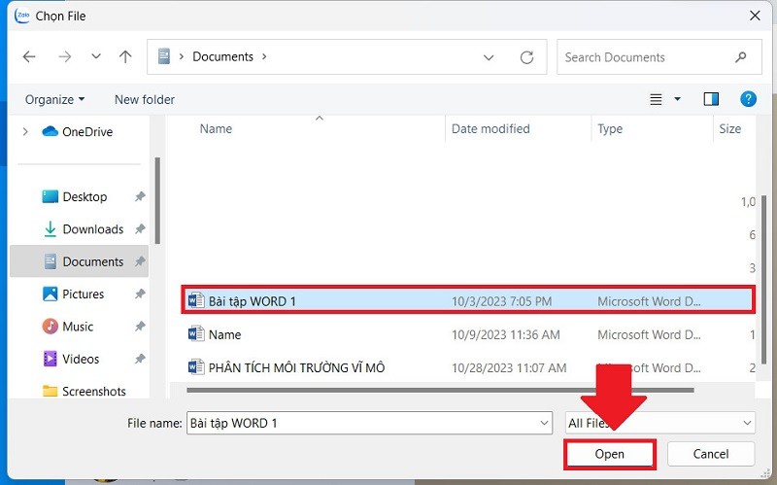
Task: Open the view options dropdown arrow
Action: click(677, 100)
